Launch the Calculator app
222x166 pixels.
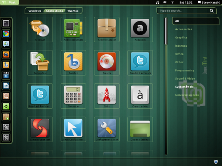(x=73, y=96)
